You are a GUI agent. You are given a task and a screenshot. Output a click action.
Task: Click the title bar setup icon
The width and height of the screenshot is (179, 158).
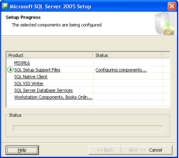click(x=5, y=6)
